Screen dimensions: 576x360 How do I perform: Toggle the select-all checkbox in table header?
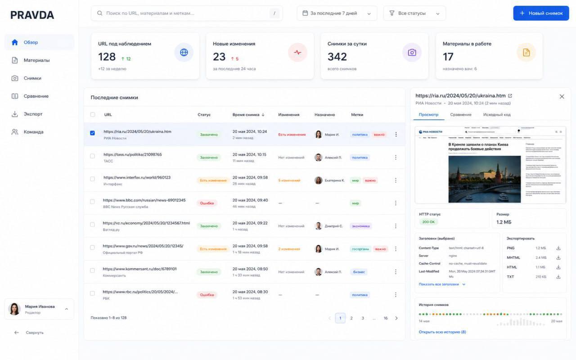93,115
